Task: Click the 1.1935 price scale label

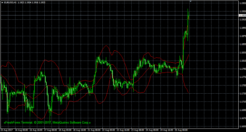Action: tap(243, 11)
